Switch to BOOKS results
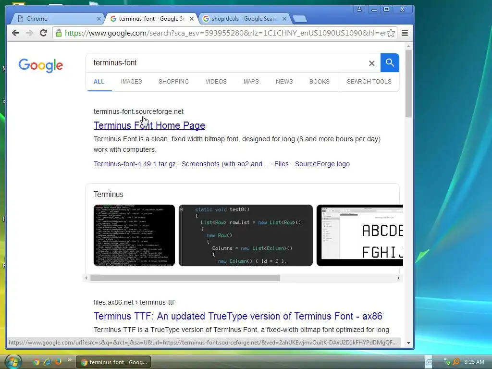This screenshot has height=369, width=492. (x=320, y=82)
